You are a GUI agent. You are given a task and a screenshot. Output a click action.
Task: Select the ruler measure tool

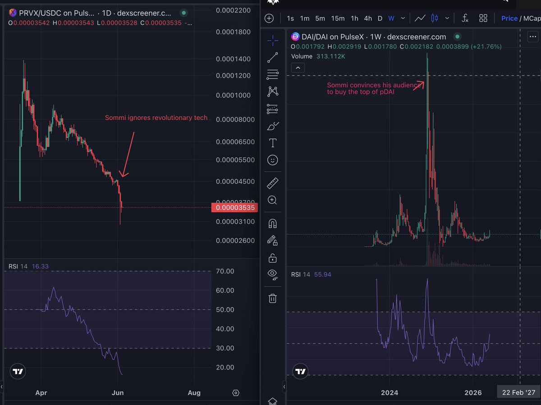pyautogui.click(x=273, y=183)
